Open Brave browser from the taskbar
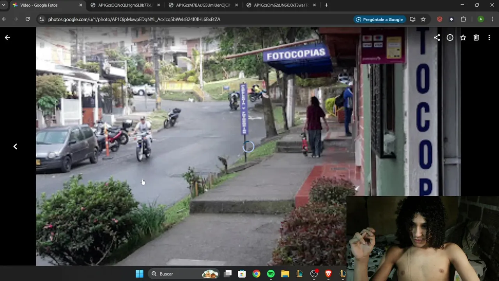This screenshot has width=499, height=281. [328, 274]
